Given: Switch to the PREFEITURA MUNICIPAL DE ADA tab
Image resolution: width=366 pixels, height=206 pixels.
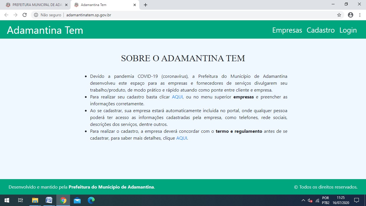Looking at the screenshot, I should click(x=34, y=5).
